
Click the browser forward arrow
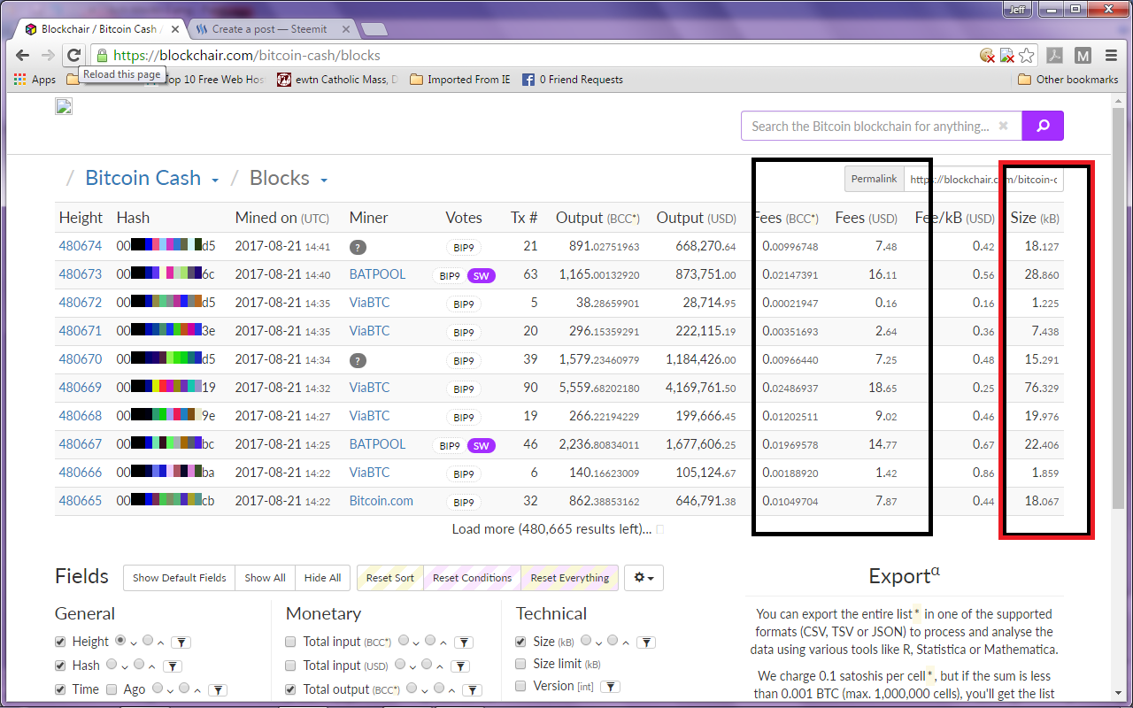point(48,55)
